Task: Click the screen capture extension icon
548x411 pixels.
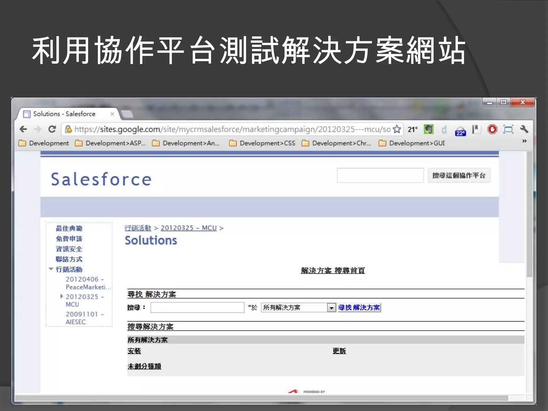Action: click(508, 130)
